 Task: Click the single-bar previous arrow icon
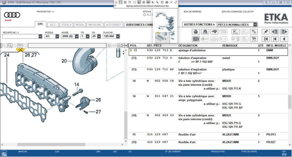(x=275, y=39)
